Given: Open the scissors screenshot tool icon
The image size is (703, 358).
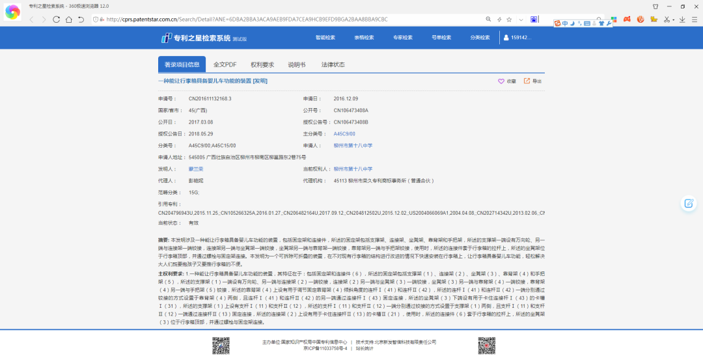Looking at the screenshot, I should pyautogui.click(x=666, y=20).
